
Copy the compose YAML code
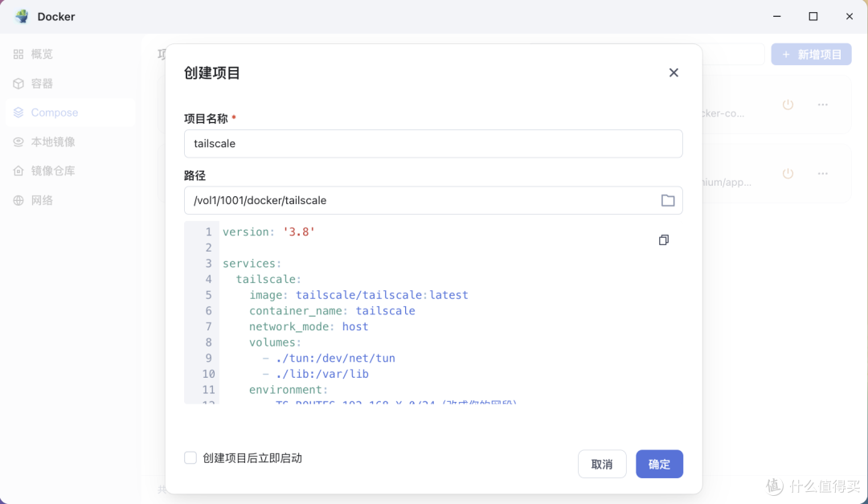coord(663,240)
